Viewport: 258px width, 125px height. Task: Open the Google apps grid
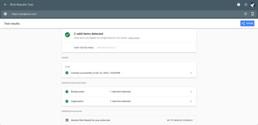click(246, 5)
